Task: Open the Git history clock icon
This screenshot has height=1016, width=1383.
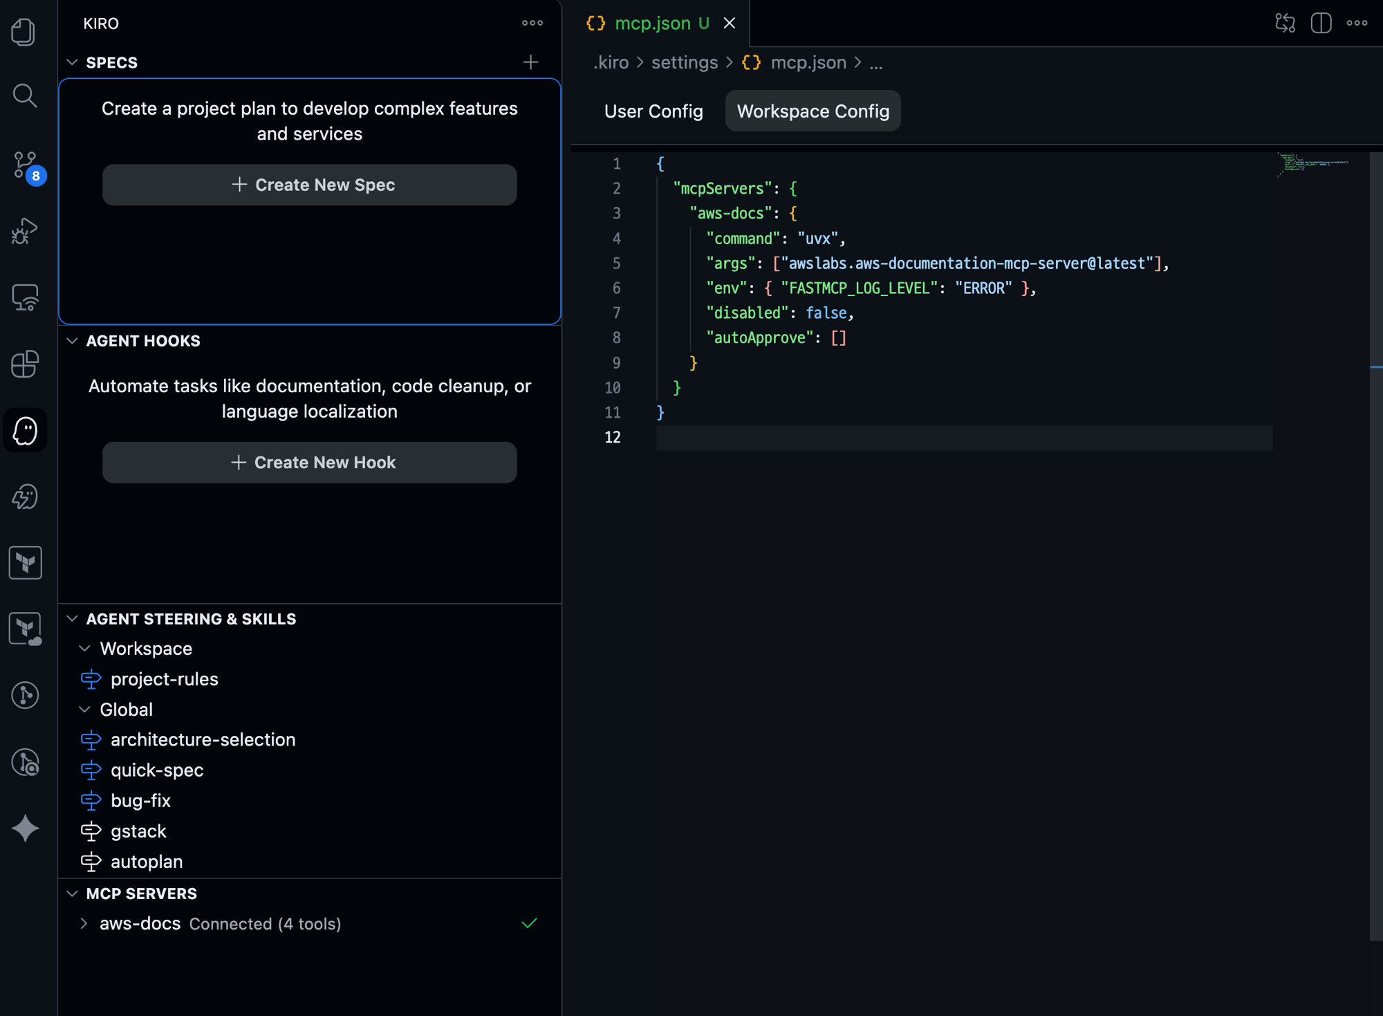Action: 25,761
